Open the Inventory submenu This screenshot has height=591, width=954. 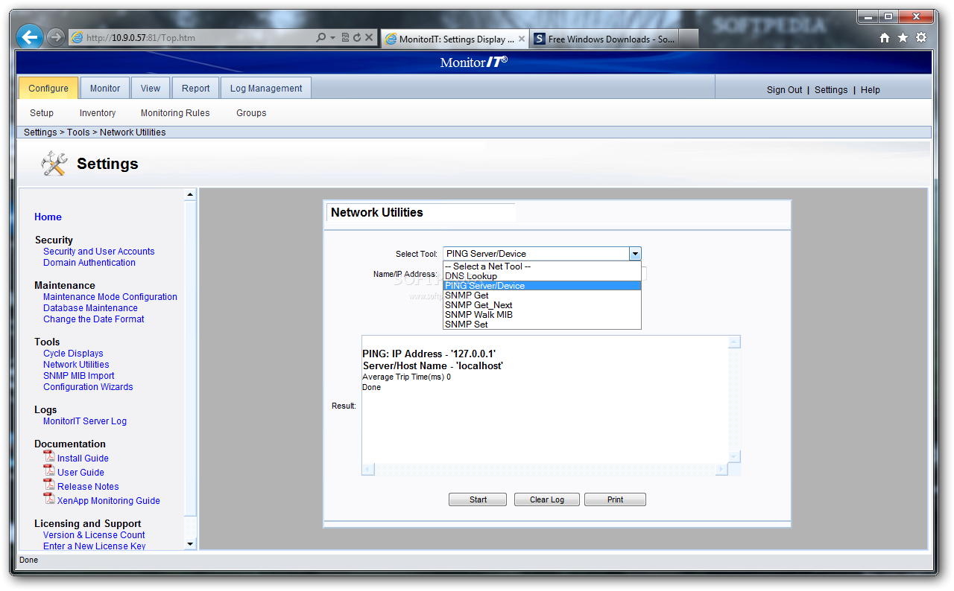pyautogui.click(x=98, y=113)
